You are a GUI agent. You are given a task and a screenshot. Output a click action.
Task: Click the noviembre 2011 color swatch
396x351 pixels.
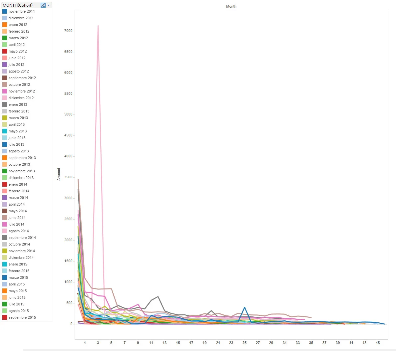pyautogui.click(x=5, y=11)
